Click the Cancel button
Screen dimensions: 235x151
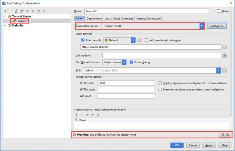(193, 145)
